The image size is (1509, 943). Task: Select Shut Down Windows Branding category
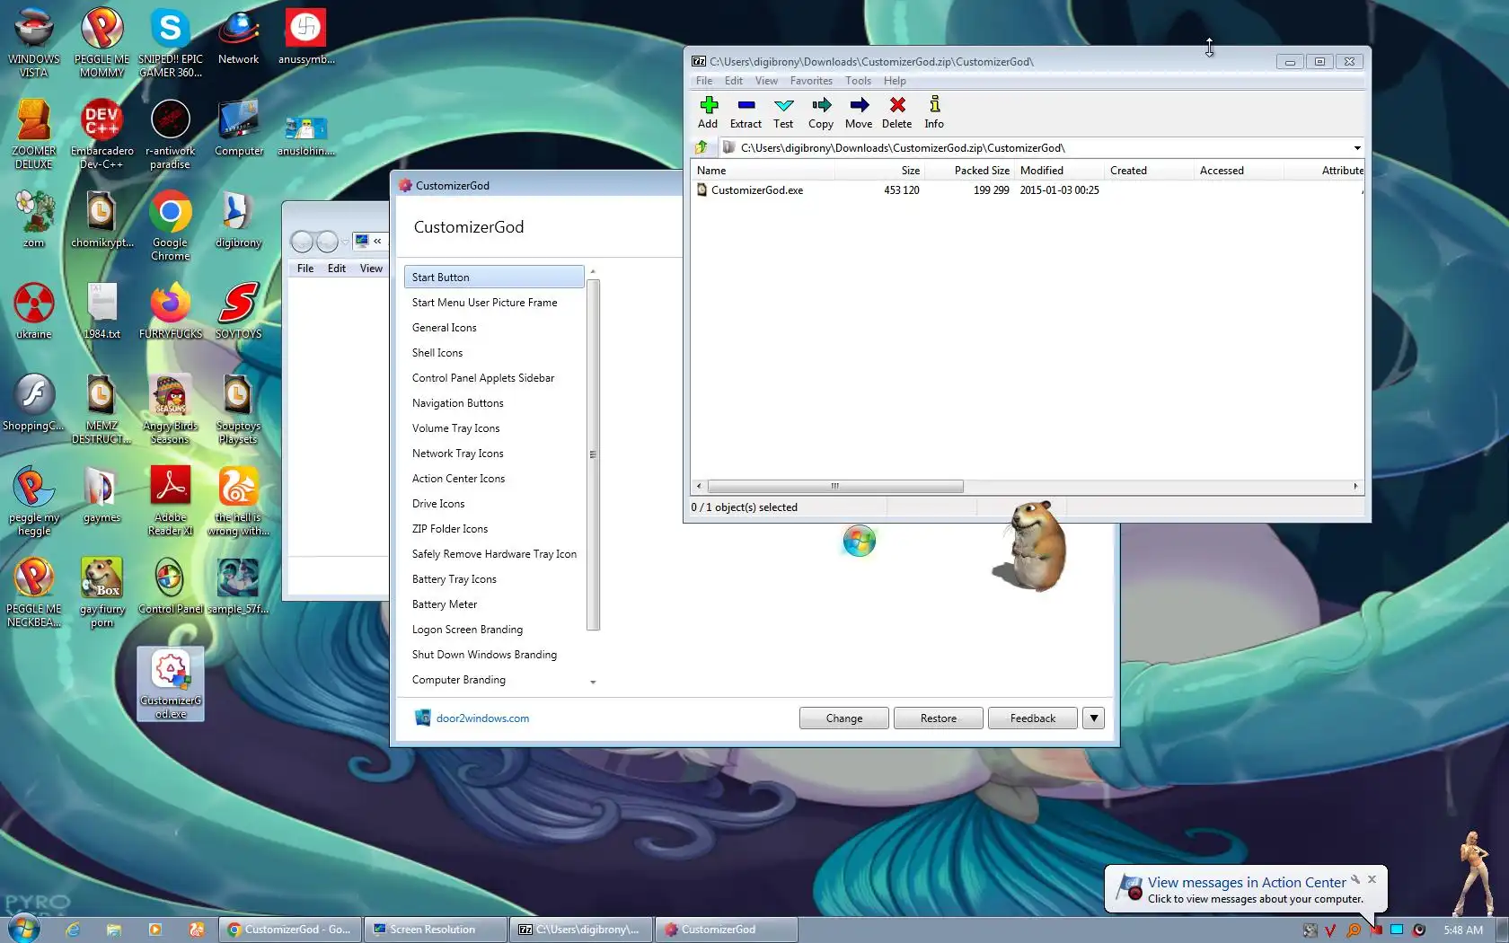[494, 655]
